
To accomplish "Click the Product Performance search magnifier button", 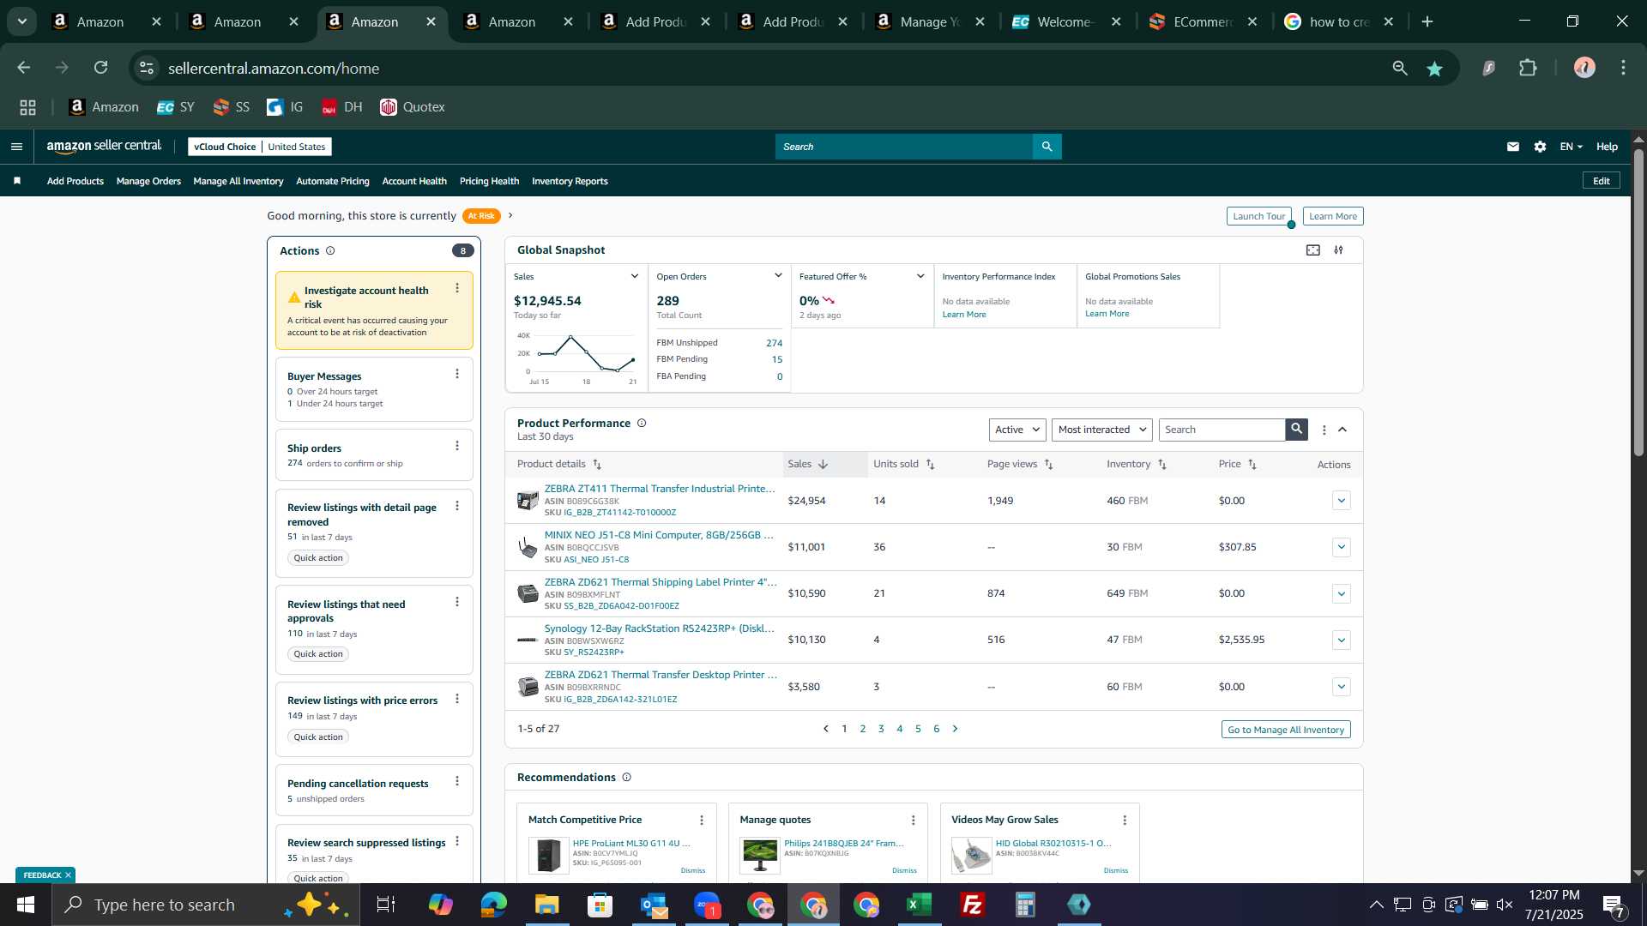I will pos(1296,429).
